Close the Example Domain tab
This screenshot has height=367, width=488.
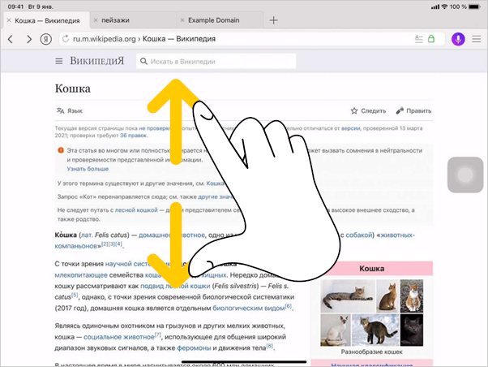tap(181, 19)
